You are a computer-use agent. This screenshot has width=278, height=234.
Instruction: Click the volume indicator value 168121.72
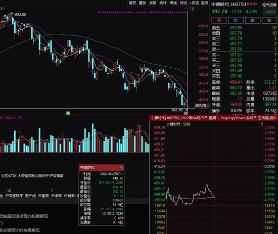(13, 118)
